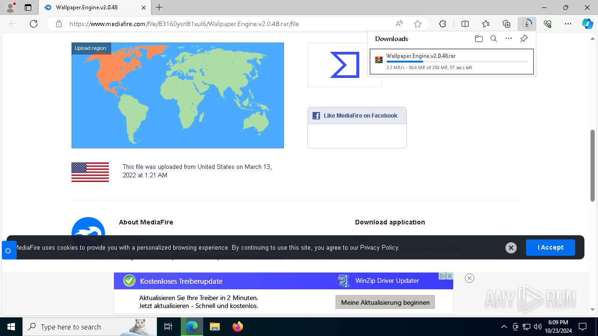The height and width of the screenshot is (336, 598).
Task: Click Meine Aktualisierung beginnen ad button
Action: click(385, 302)
